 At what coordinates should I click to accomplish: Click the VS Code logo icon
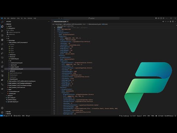click(x=1, y=18)
